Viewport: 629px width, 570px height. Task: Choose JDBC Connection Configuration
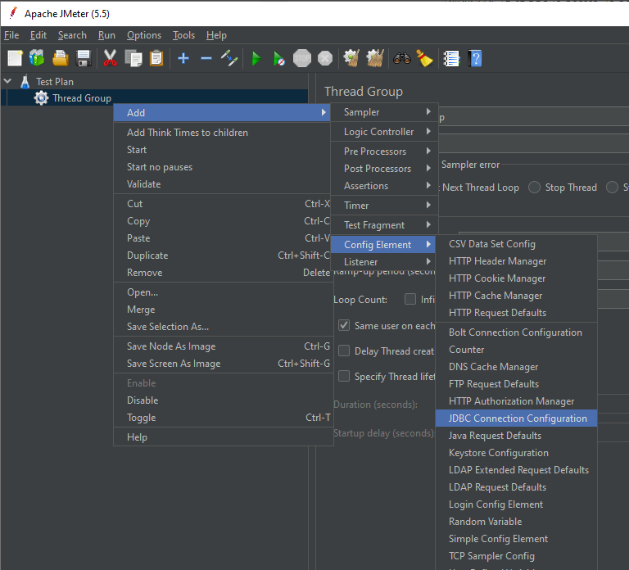coord(517,418)
